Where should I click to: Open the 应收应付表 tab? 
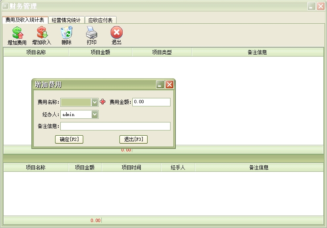coord(101,20)
